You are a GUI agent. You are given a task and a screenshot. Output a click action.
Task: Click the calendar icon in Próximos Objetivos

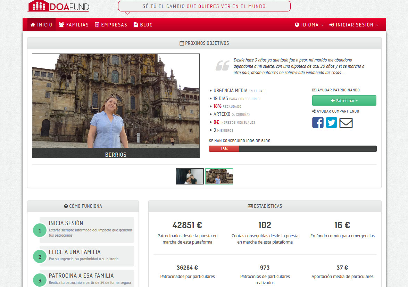pyautogui.click(x=182, y=43)
